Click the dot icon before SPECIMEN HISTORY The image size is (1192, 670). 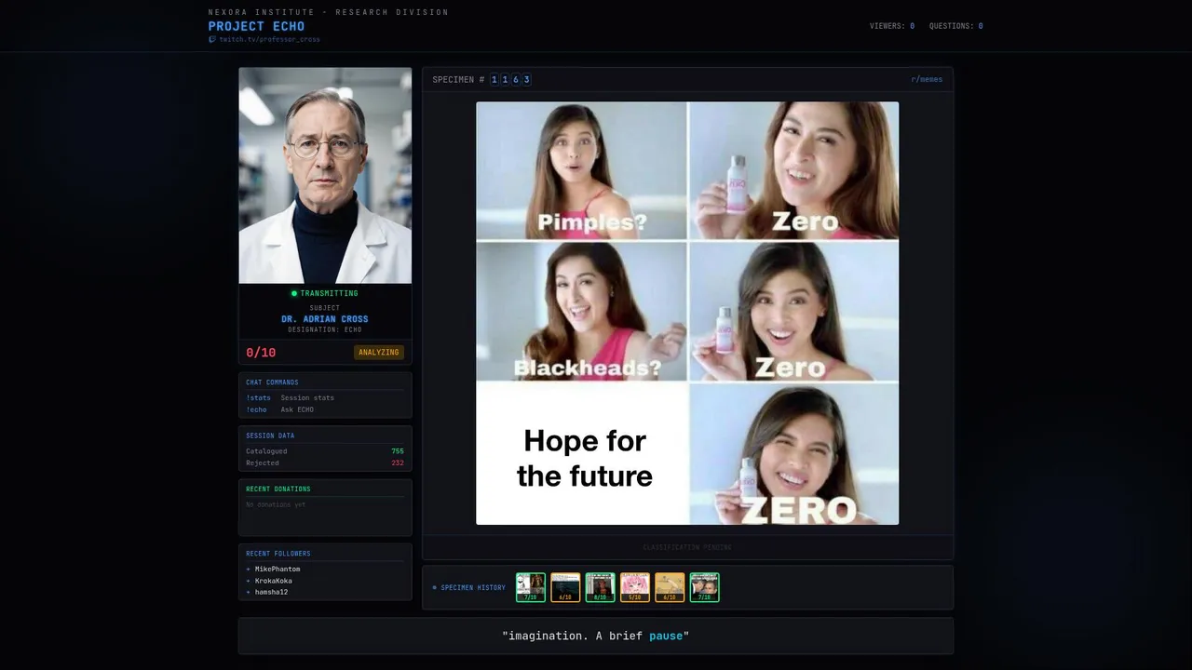click(x=434, y=588)
